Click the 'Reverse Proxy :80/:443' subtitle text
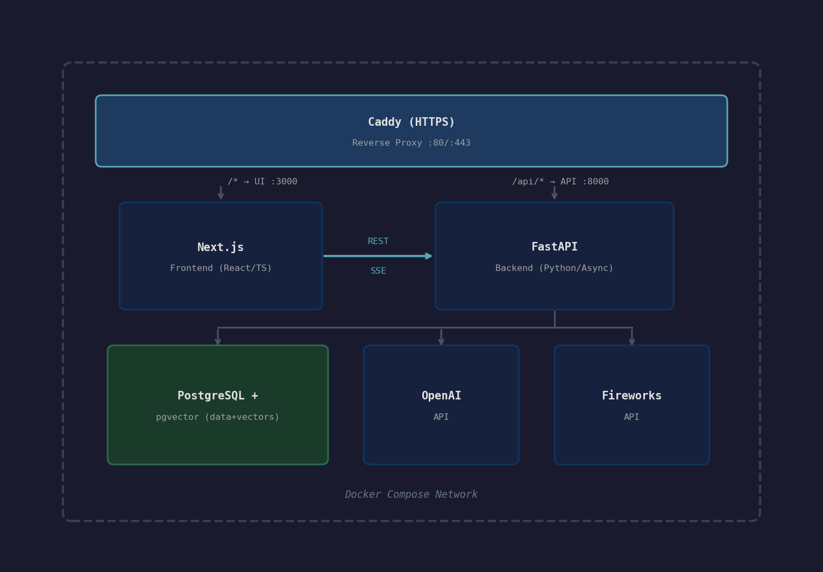The image size is (823, 572). (411, 142)
